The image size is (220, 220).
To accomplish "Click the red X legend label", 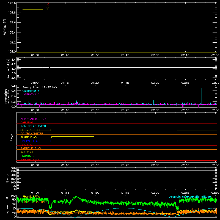I will pyautogui.click(x=48, y=5).
